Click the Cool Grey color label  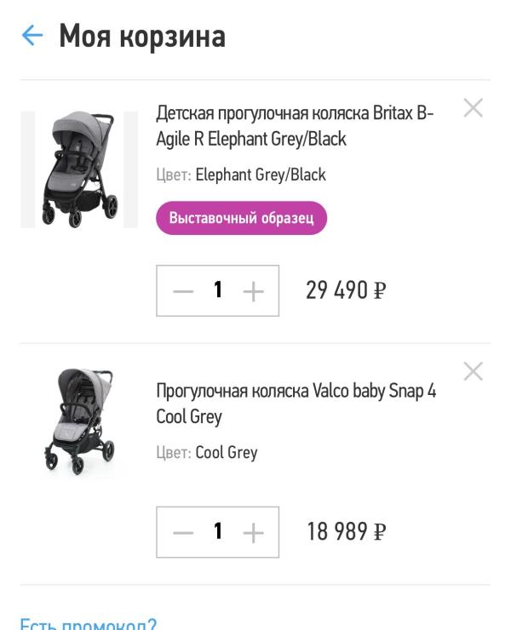[x=226, y=453]
